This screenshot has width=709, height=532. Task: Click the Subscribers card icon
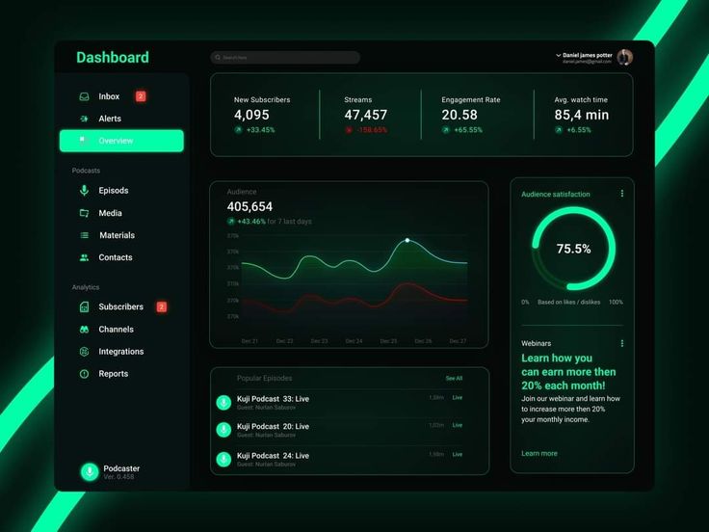click(84, 306)
